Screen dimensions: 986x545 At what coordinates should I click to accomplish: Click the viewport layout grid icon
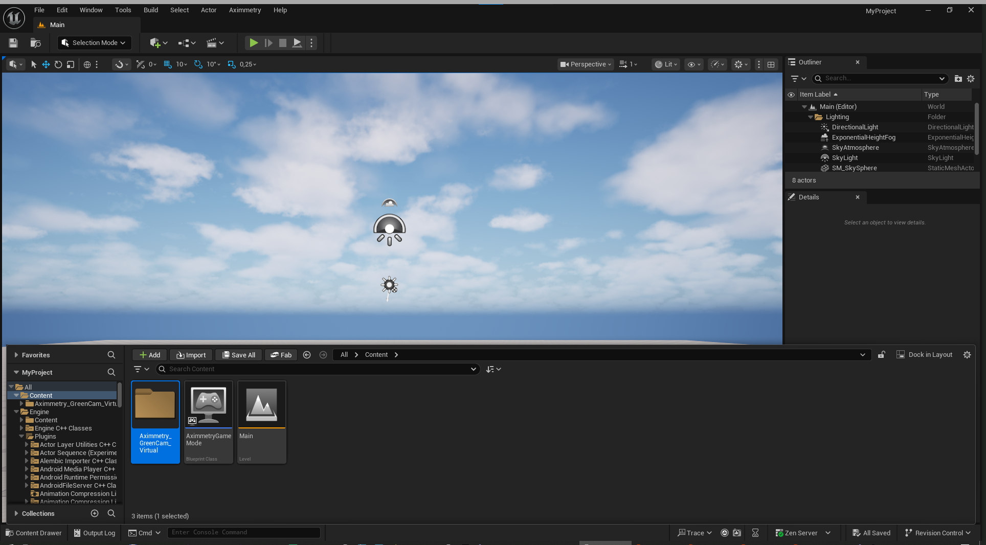click(771, 64)
